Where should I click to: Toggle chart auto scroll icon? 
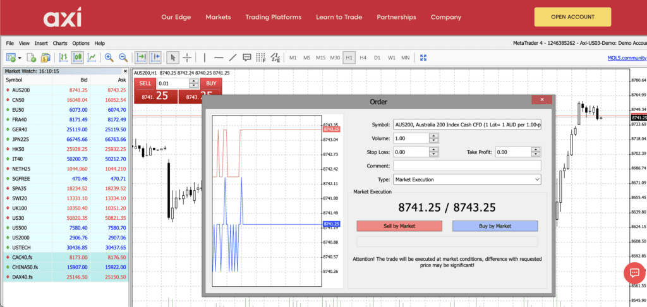pyautogui.click(x=141, y=57)
